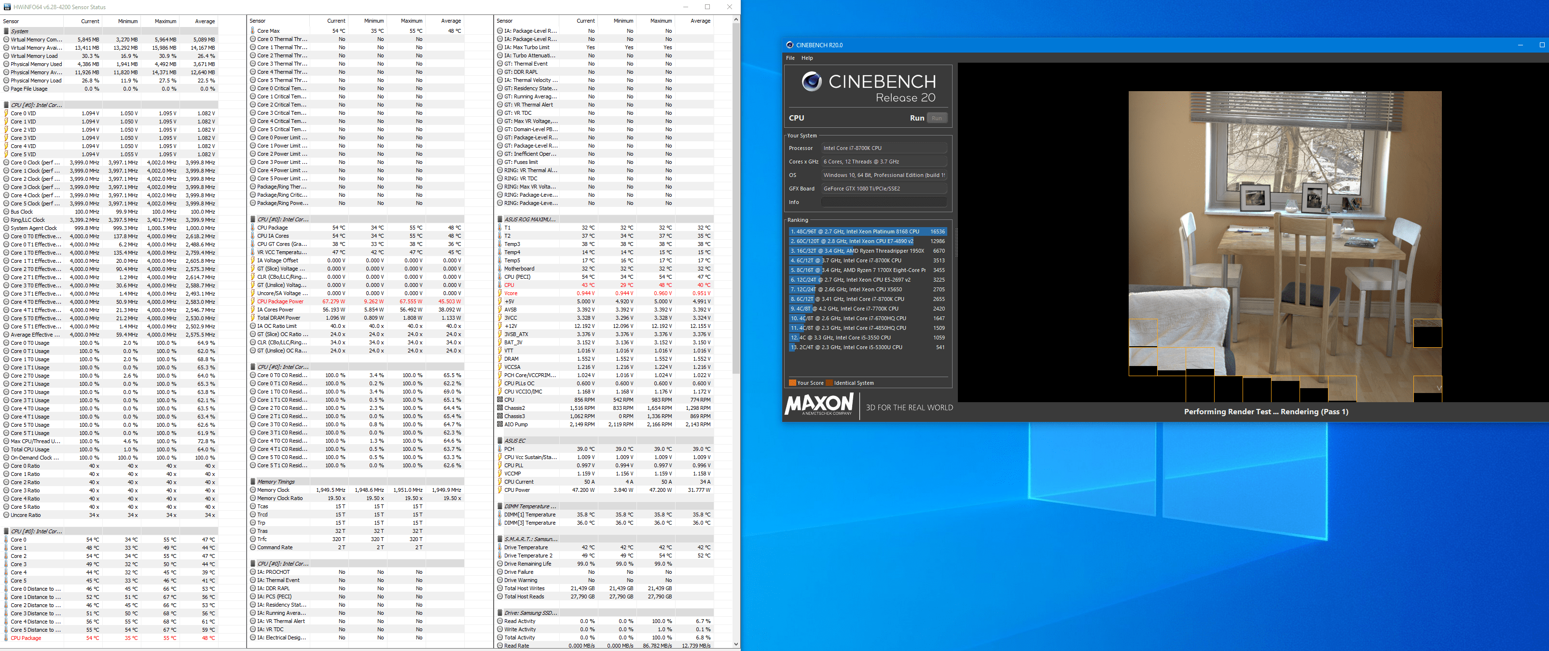Click the HWiNFO64 app icon in title bar
Viewport: 1549px width, 651px height.
tap(7, 7)
